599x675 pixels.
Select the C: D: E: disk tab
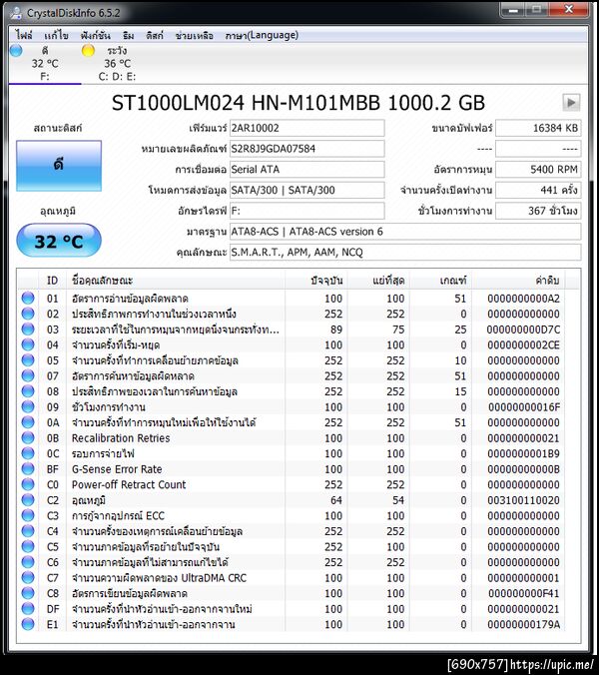coord(117,64)
